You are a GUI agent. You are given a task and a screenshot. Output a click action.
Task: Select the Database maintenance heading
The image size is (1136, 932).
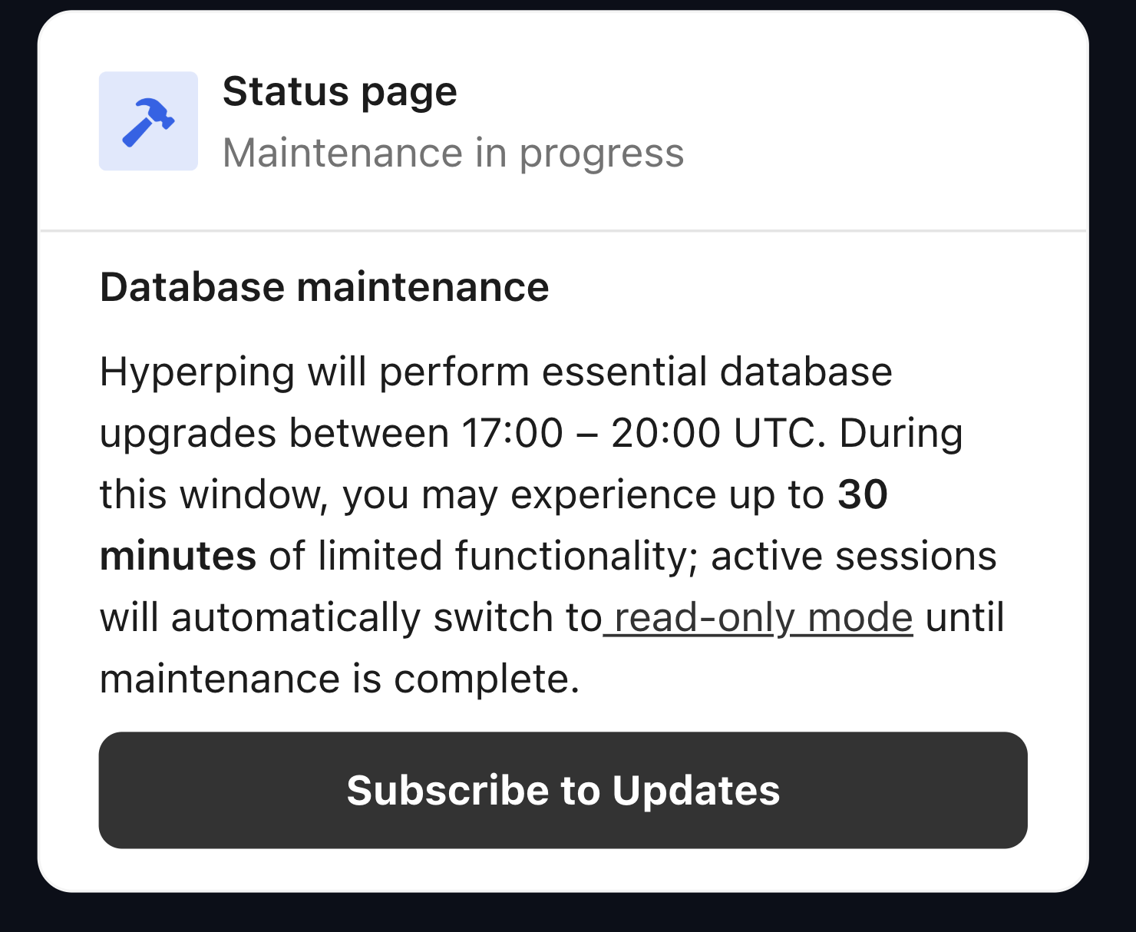point(324,286)
